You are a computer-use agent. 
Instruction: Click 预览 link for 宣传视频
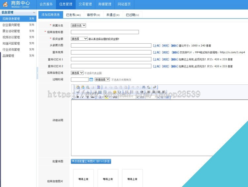(165, 52)
